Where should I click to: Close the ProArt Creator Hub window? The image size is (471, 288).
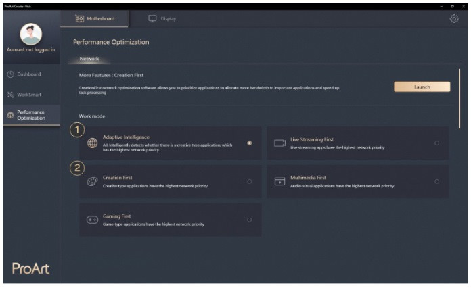pos(463,6)
